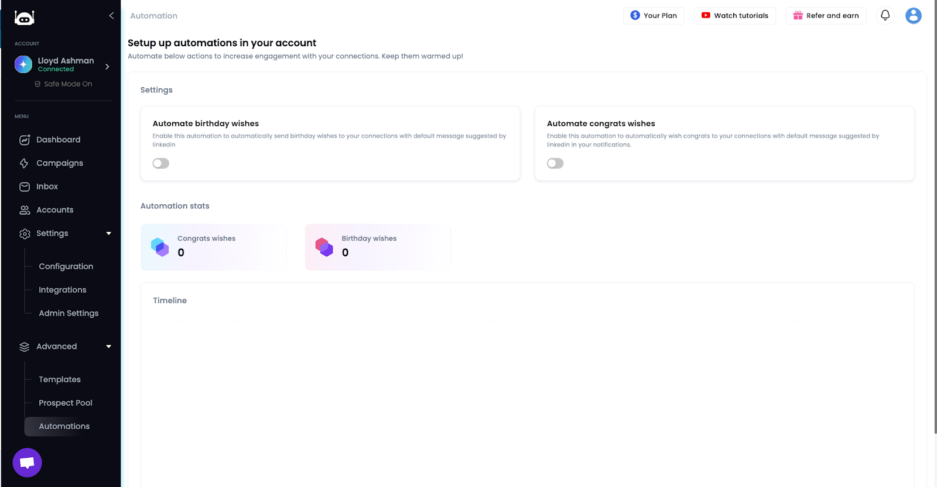Select Prospect Pool in sidebar
The image size is (937, 487).
point(66,403)
